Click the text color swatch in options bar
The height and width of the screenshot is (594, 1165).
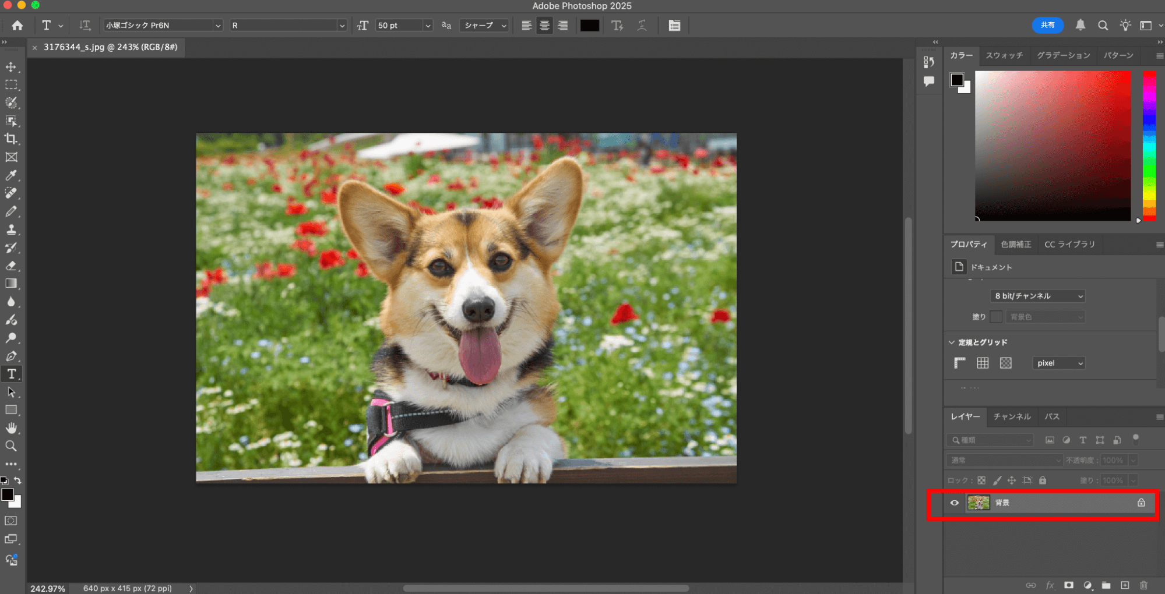589,25
